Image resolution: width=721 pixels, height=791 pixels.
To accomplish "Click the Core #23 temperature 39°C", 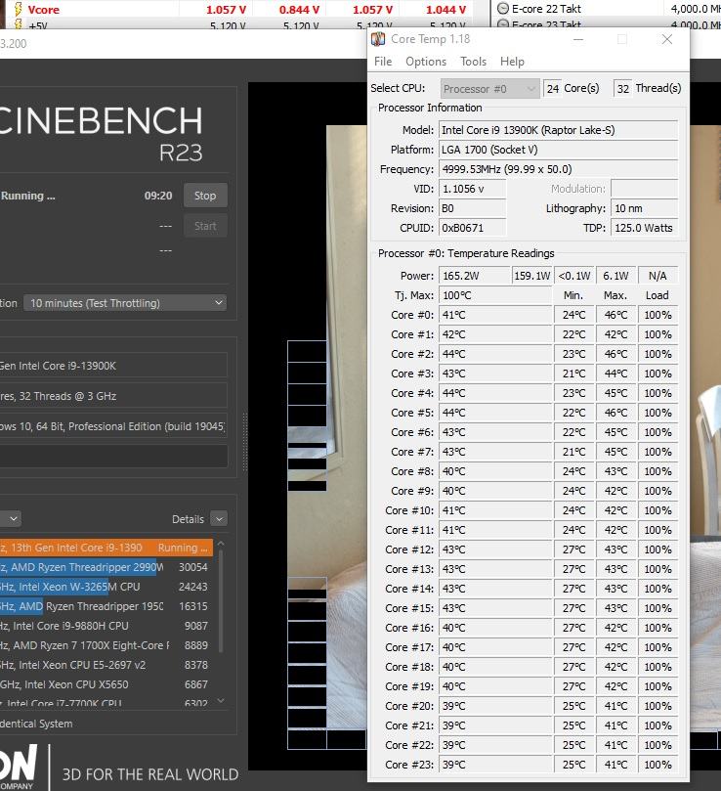I will point(495,765).
